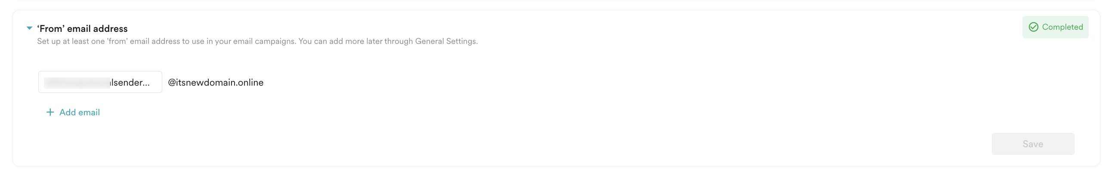Click the @itsnewdomain.online domain label
1118x173 pixels.
(x=216, y=82)
